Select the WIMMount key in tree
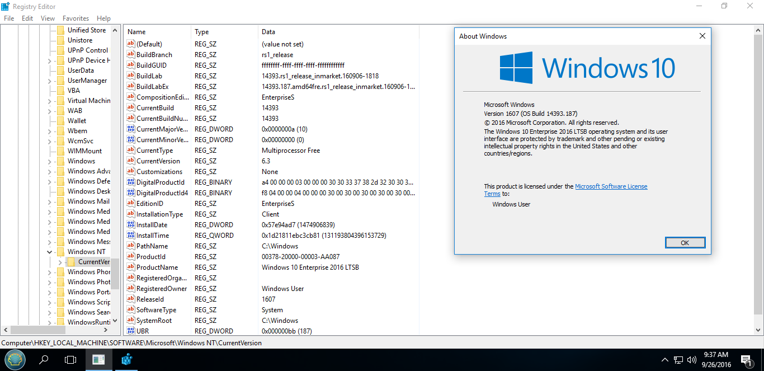The image size is (764, 371). click(84, 151)
